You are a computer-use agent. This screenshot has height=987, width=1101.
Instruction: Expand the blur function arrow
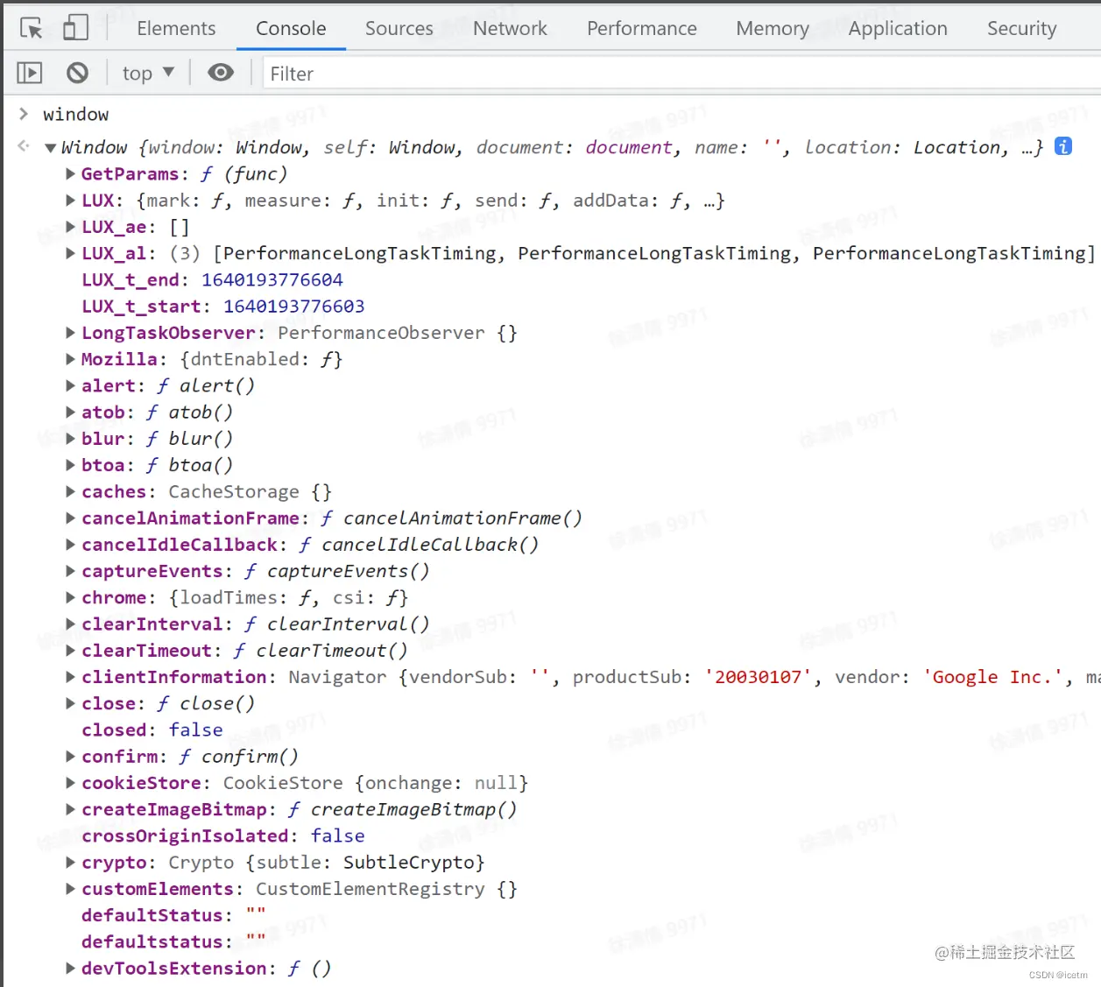70,438
